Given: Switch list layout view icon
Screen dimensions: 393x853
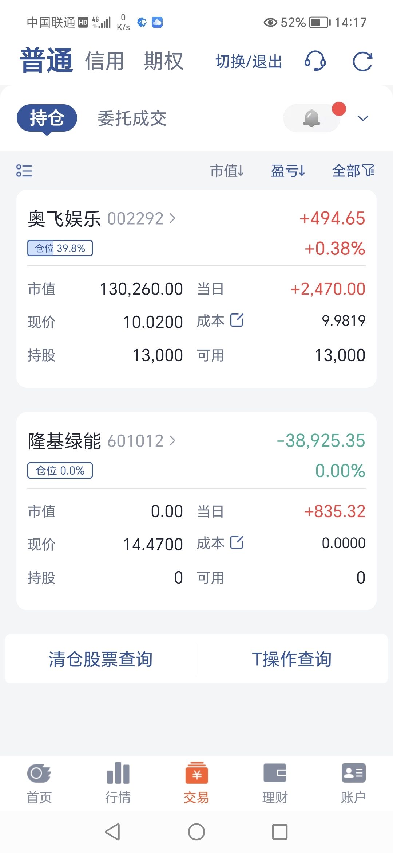Looking at the screenshot, I should tap(24, 171).
